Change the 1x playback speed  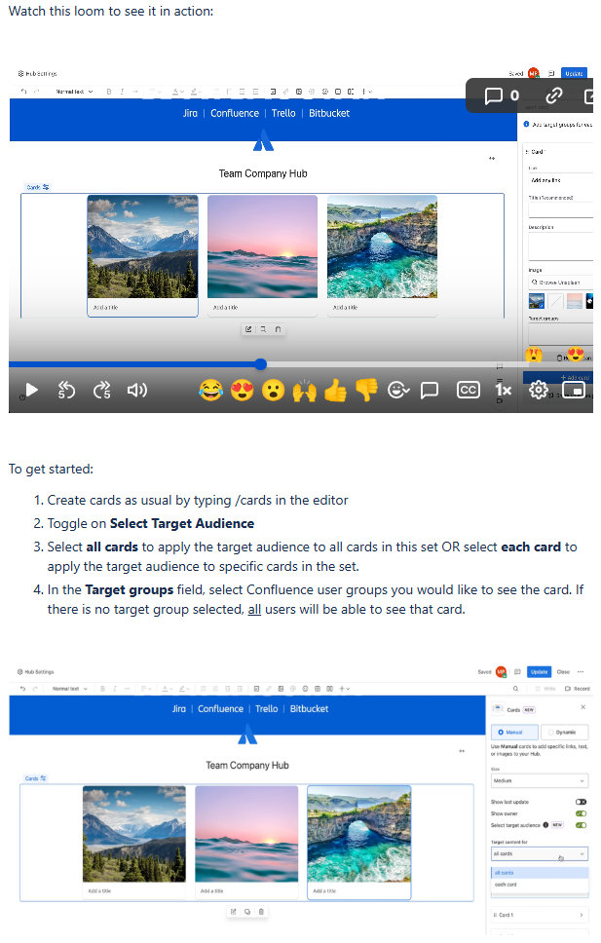(x=503, y=391)
